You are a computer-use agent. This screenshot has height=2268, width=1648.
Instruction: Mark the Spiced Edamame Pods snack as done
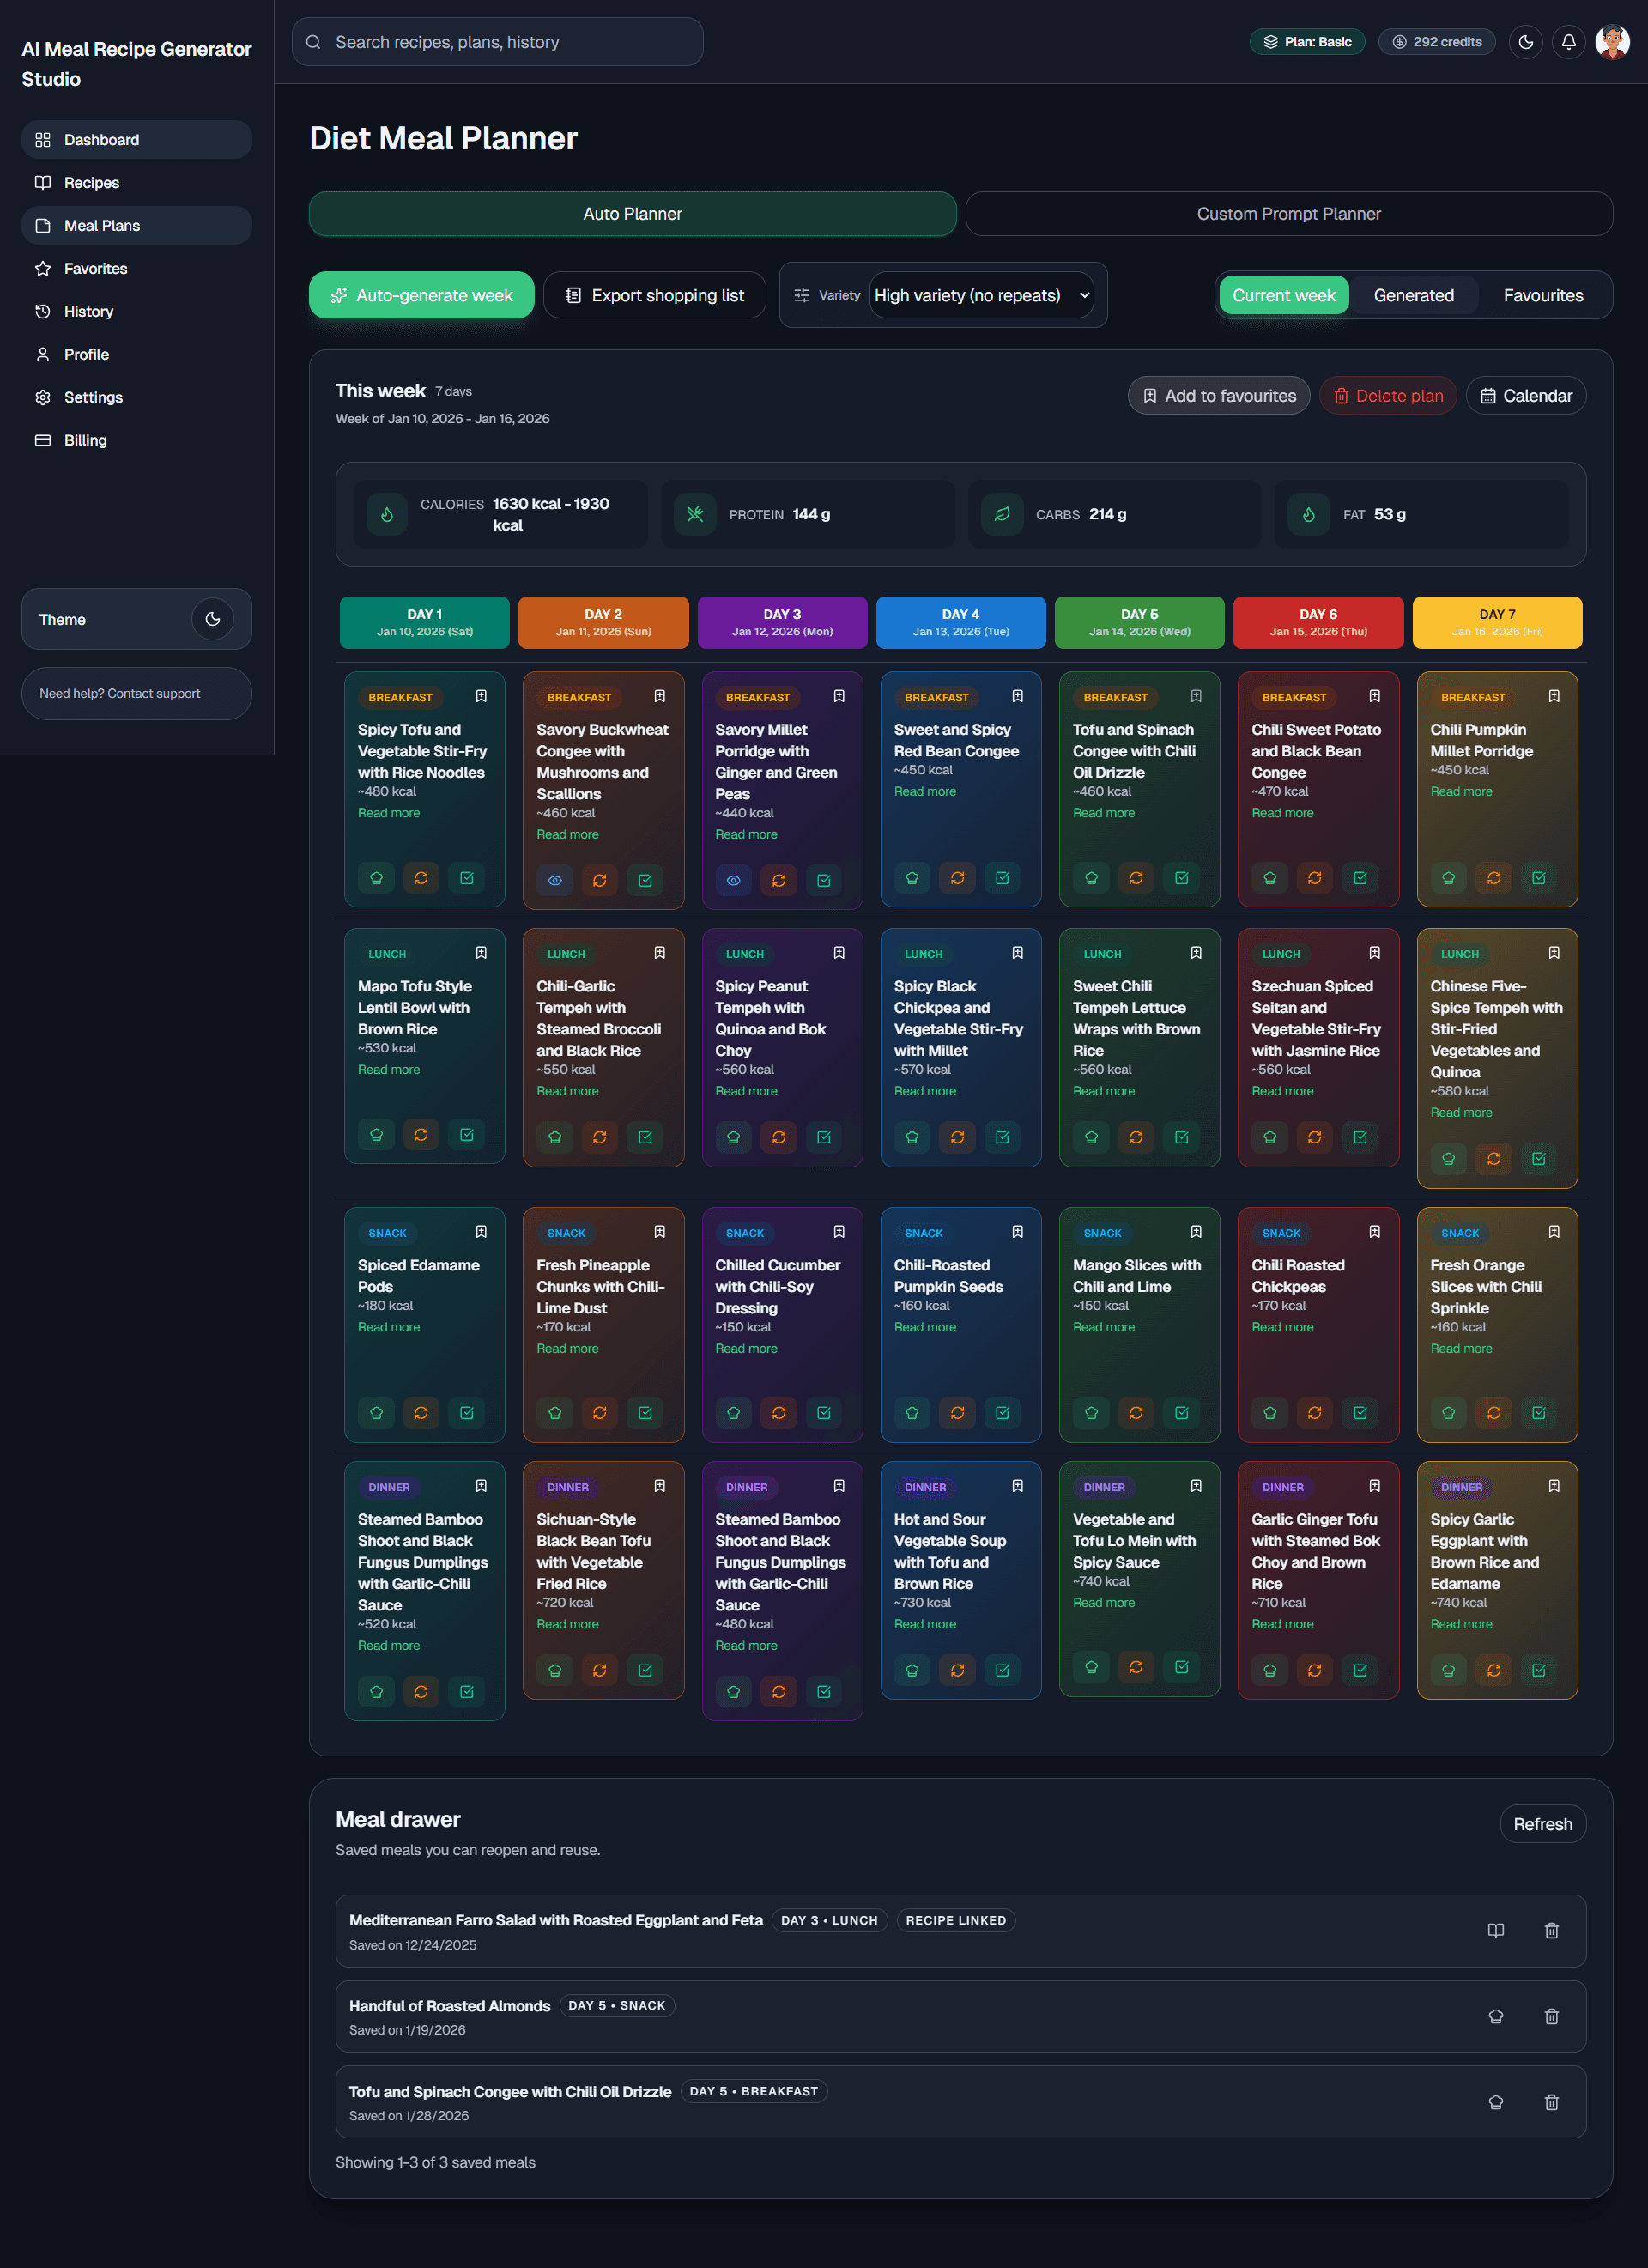467,1413
